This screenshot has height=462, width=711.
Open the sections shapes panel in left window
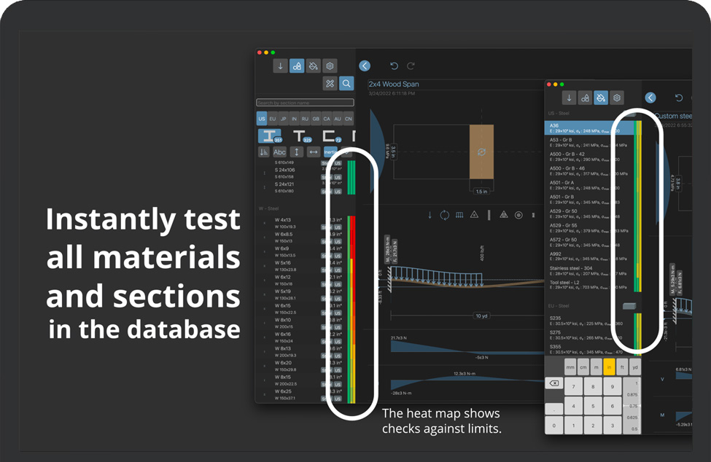pyautogui.click(x=297, y=66)
